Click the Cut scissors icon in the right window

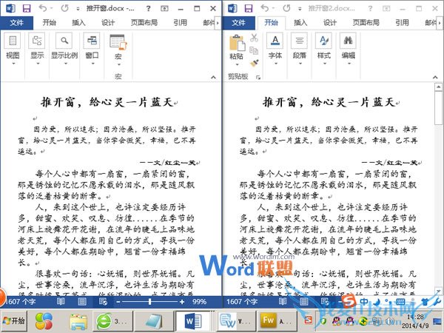[254, 38]
